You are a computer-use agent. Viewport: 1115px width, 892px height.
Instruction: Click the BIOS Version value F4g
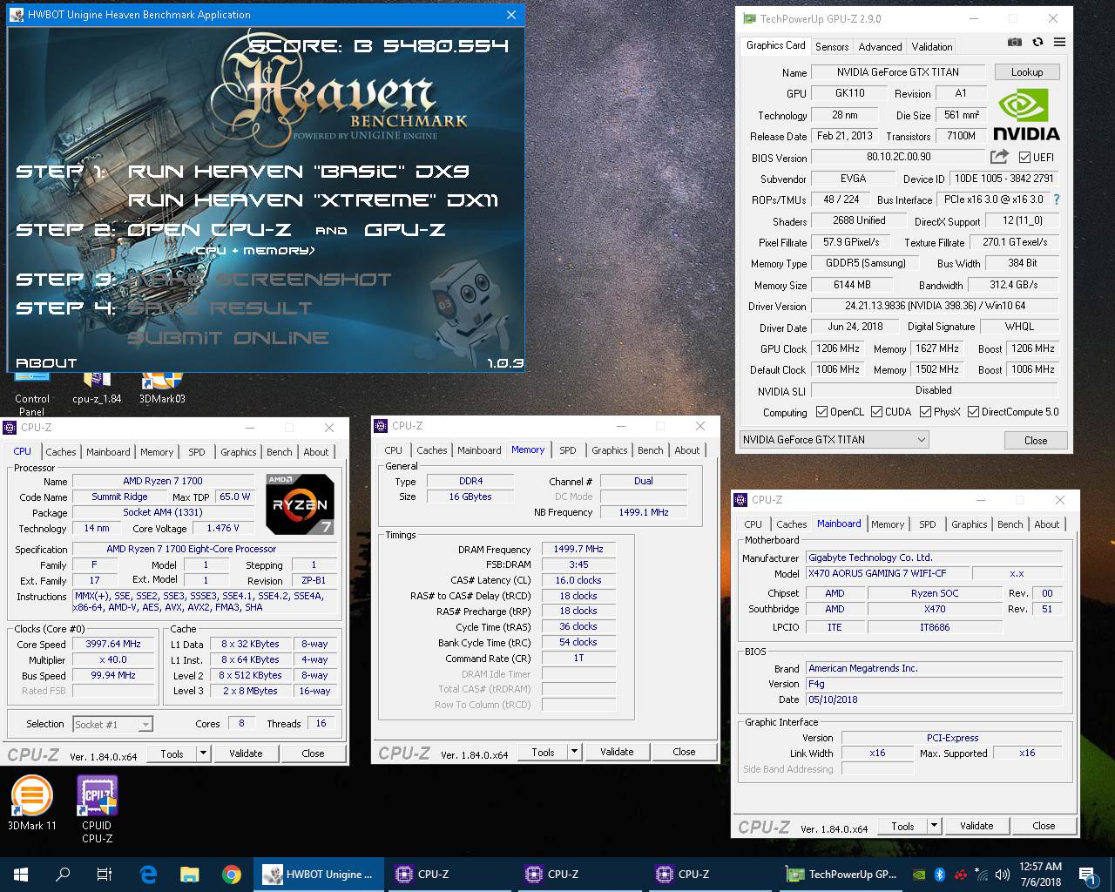[934, 684]
